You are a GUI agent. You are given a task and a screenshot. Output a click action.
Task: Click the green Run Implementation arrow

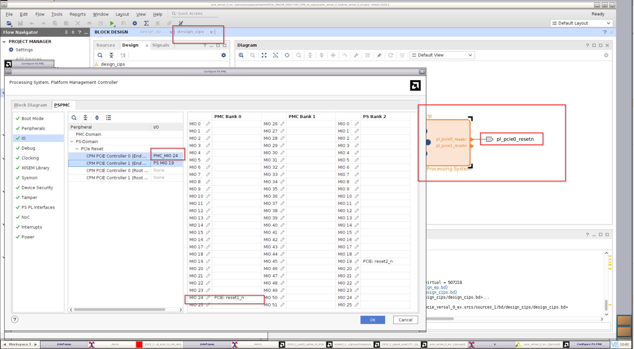tap(112, 23)
